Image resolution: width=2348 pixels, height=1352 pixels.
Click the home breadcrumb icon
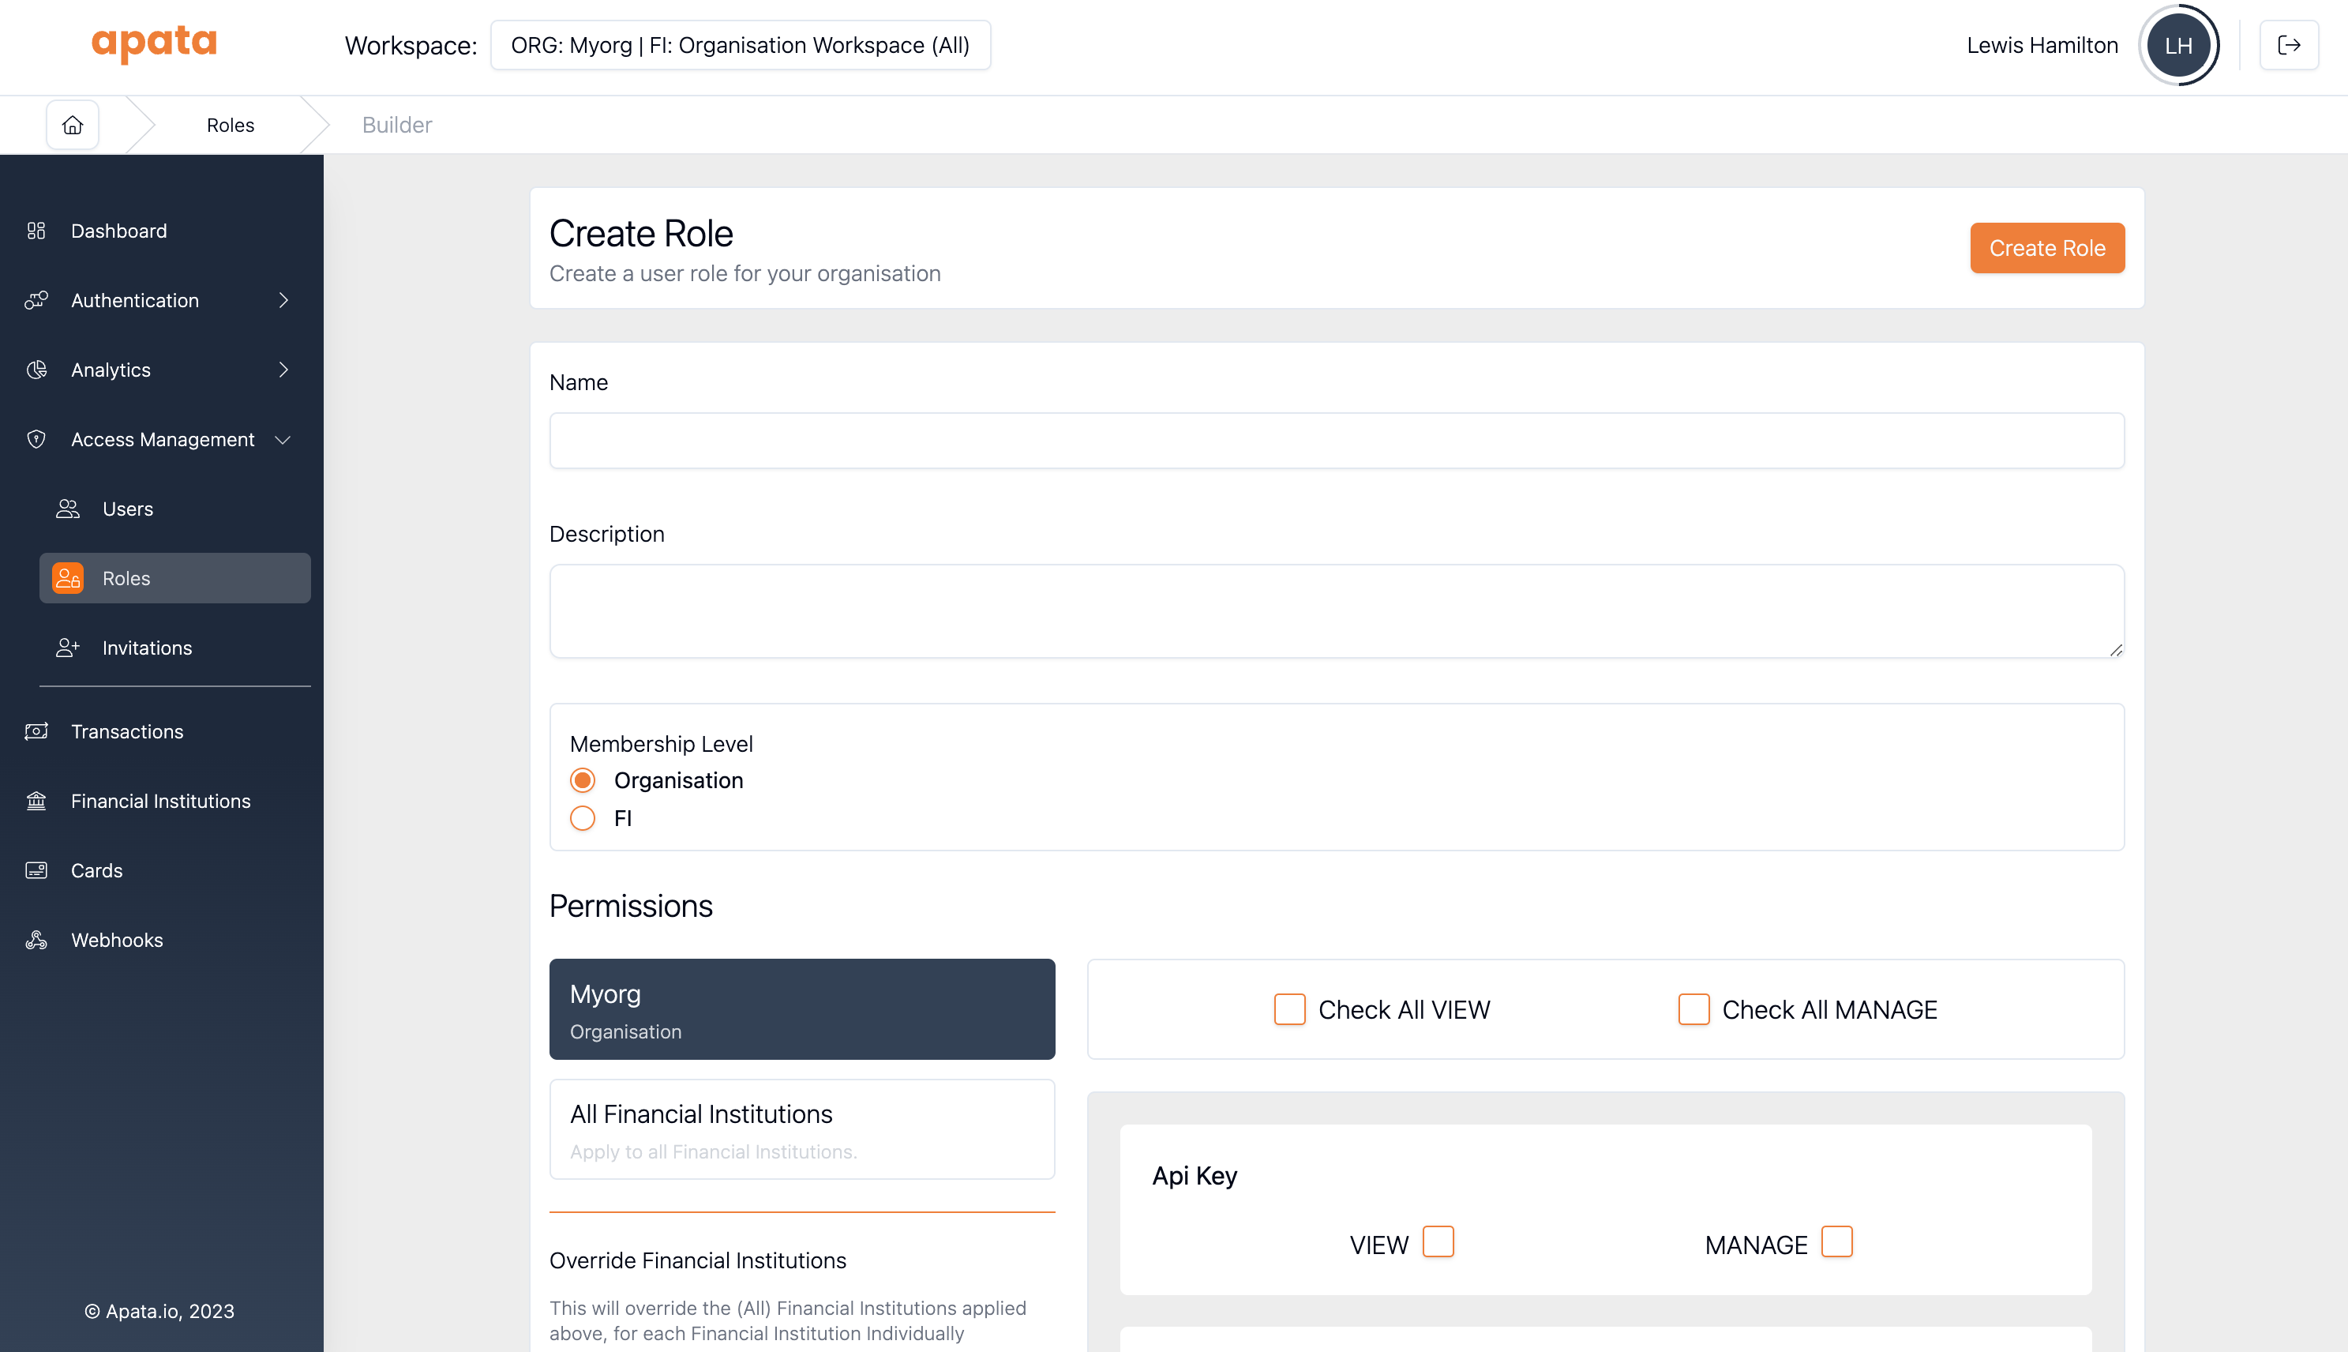point(73,125)
